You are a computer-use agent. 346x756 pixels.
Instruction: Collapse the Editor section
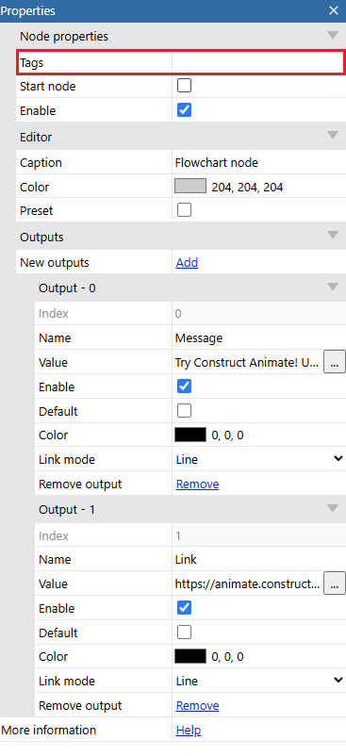(333, 136)
